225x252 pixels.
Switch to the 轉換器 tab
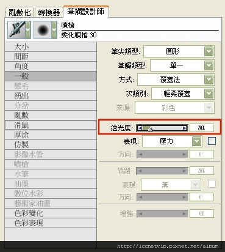click(49, 13)
